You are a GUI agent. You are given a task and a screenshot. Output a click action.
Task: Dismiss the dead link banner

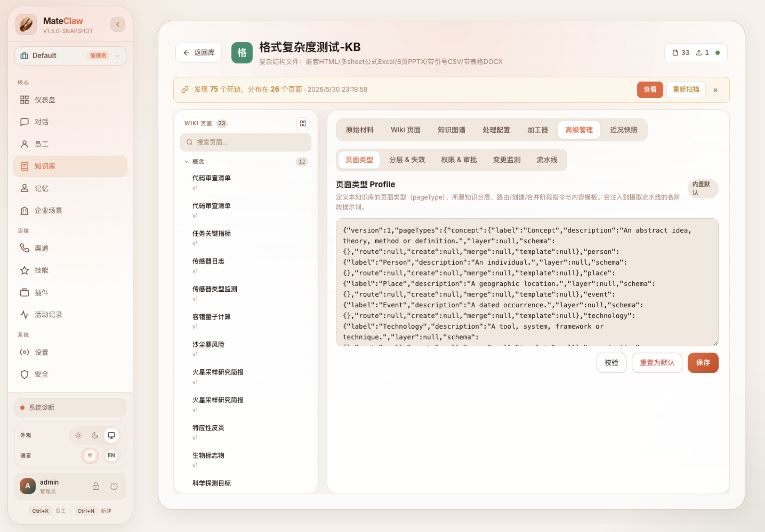[x=715, y=90]
